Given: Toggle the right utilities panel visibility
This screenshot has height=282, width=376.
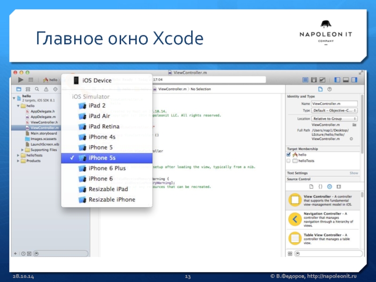Looking at the screenshot, I should click(355, 80).
